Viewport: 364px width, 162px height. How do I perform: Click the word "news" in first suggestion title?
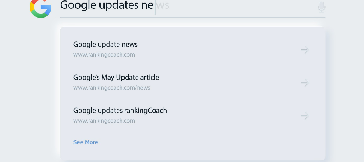pyautogui.click(x=129, y=44)
